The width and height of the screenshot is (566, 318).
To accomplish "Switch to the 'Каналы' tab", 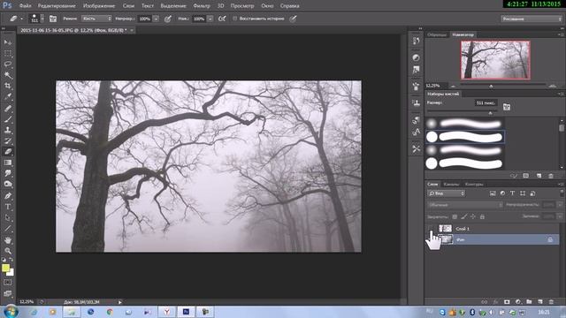I will (452, 185).
